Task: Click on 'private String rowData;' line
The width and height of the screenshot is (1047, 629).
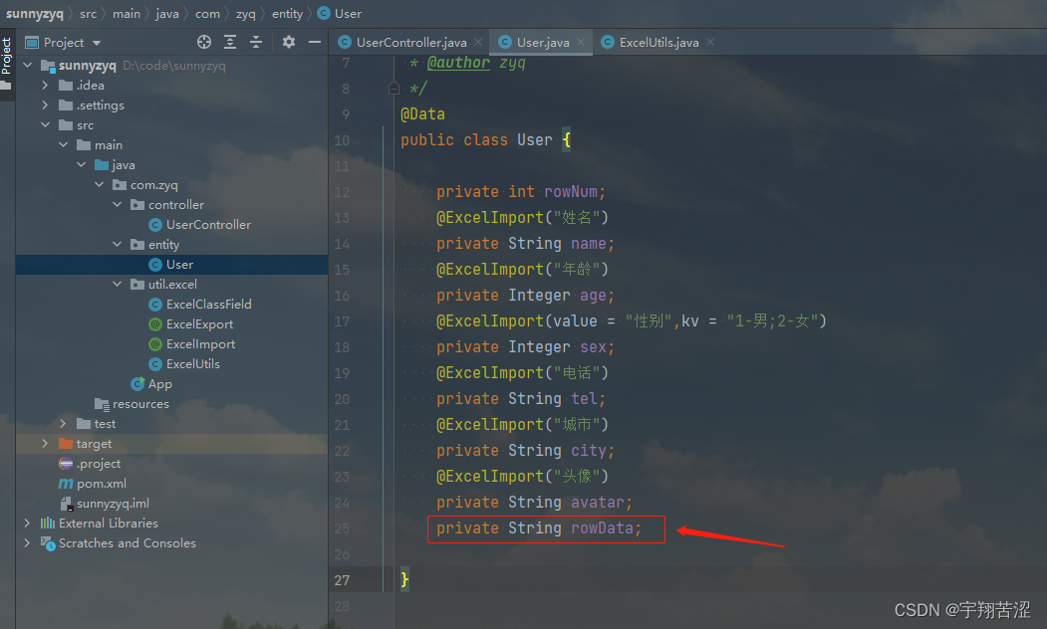Action: [x=538, y=528]
